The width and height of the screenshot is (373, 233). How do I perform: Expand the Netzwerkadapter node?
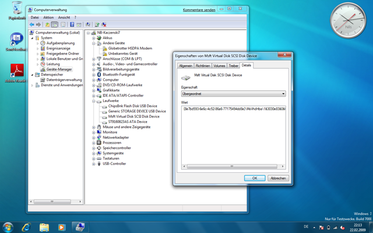[x=94, y=137]
